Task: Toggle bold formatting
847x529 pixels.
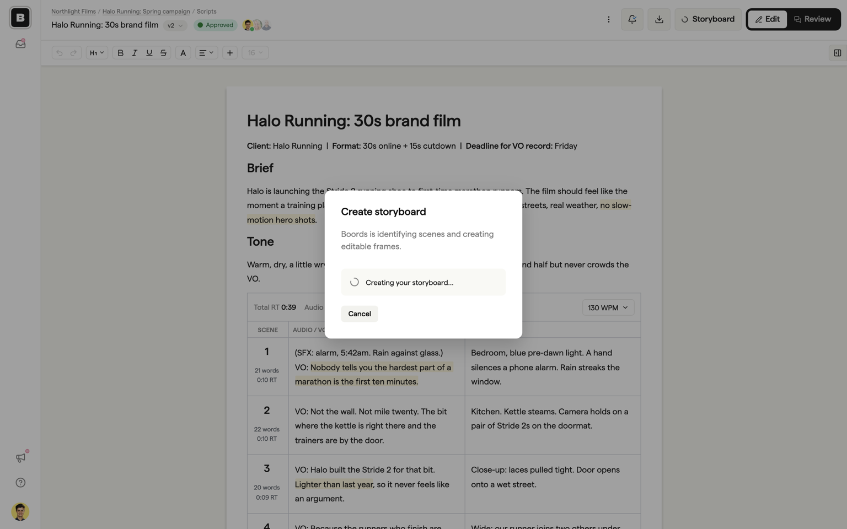Action: [120, 53]
